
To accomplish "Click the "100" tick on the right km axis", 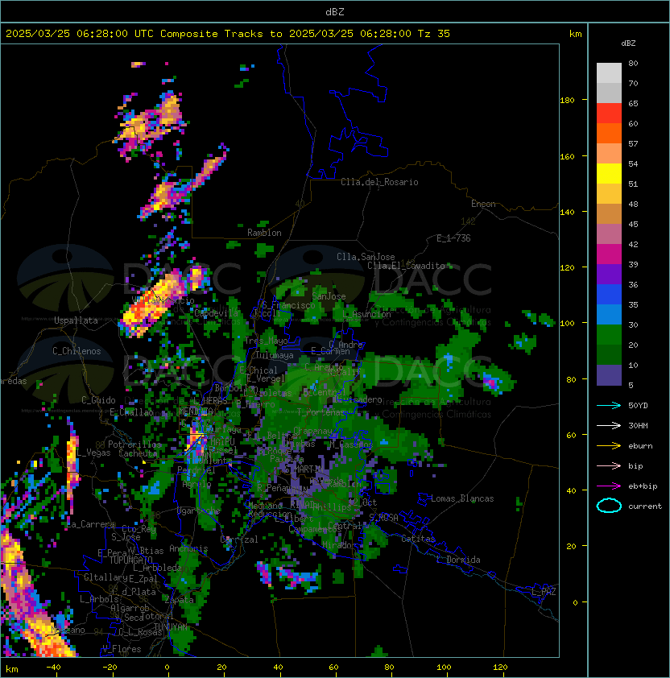I will pos(567,324).
